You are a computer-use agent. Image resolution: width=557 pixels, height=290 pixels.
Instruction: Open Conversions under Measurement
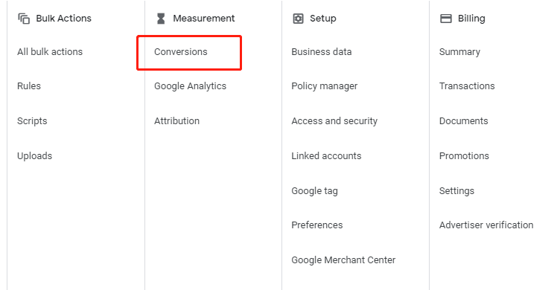tap(181, 52)
